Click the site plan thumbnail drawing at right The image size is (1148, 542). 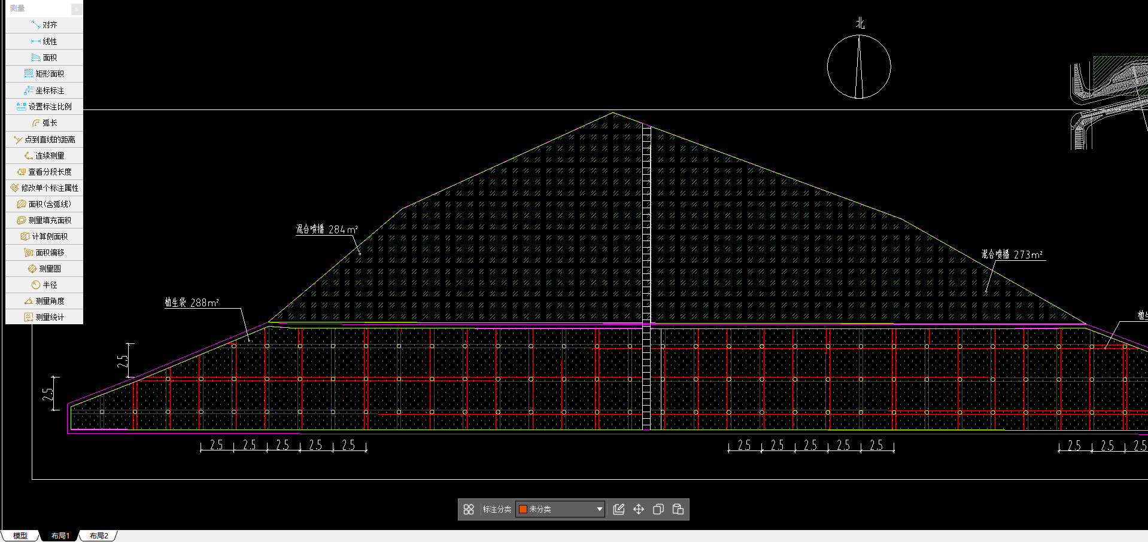1108,102
